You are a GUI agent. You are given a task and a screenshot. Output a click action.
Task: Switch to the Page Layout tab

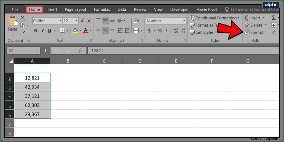[x=75, y=9]
